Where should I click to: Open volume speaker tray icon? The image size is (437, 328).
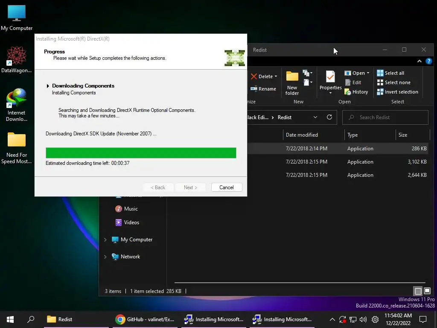(x=363, y=319)
